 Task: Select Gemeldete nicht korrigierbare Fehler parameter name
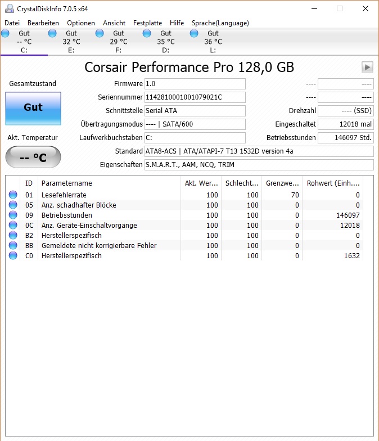point(99,245)
